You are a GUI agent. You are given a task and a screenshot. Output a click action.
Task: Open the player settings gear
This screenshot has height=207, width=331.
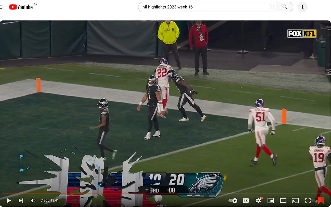tap(258, 201)
